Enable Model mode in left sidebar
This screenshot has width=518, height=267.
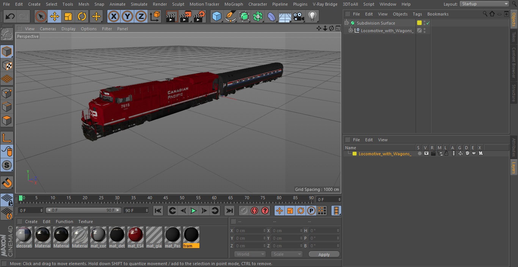click(x=7, y=51)
